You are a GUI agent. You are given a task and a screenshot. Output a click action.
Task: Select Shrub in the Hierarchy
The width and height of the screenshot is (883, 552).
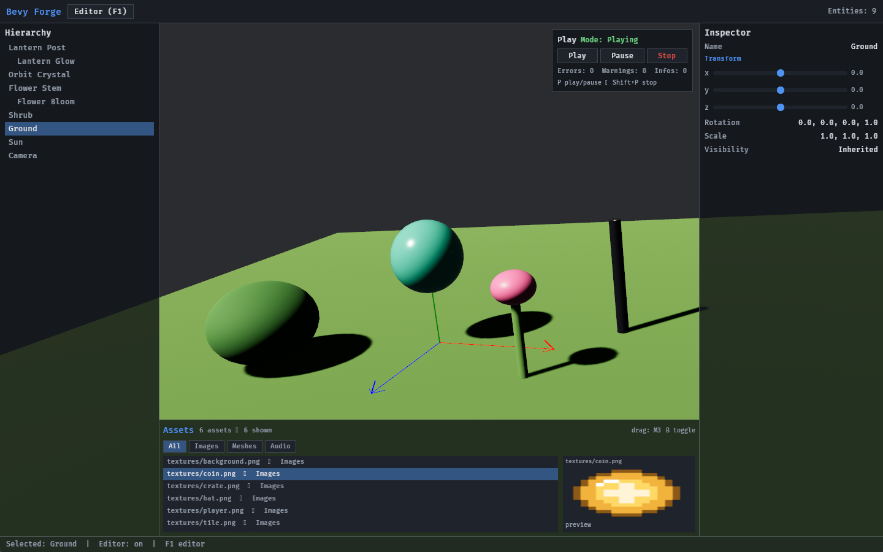[79, 115]
